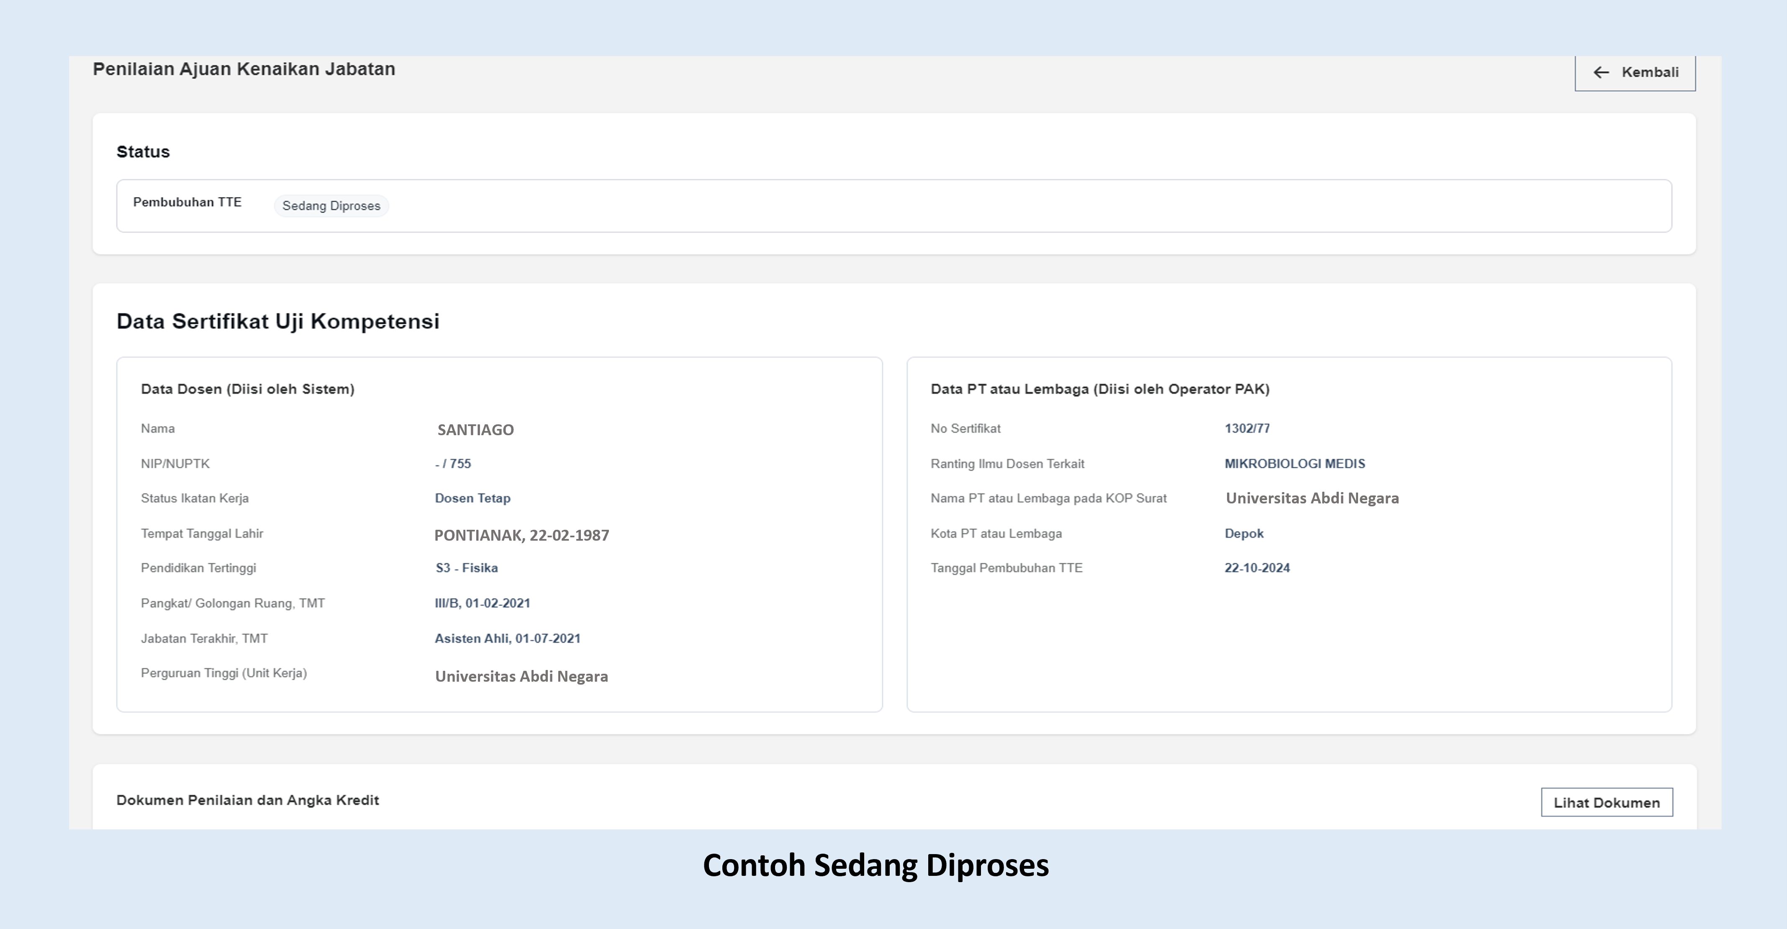Click the MIKROBIOLOGI MEDIS value

pyautogui.click(x=1295, y=464)
